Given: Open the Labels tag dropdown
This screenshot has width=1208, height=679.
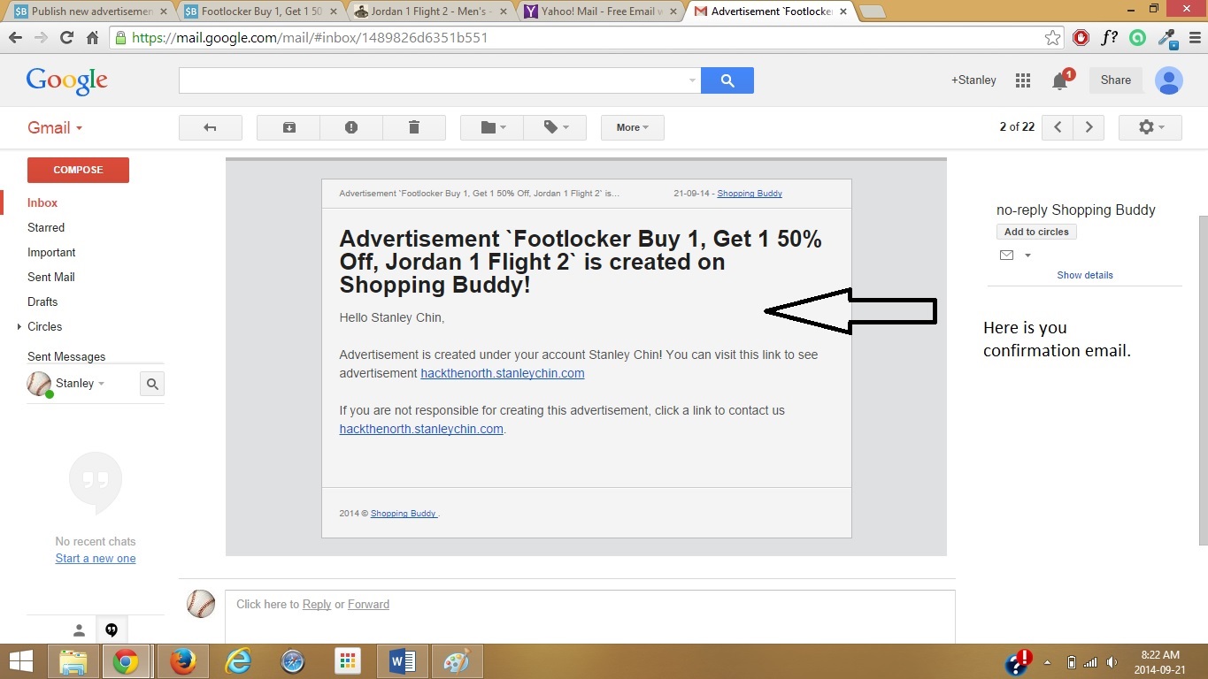Looking at the screenshot, I should tap(555, 127).
